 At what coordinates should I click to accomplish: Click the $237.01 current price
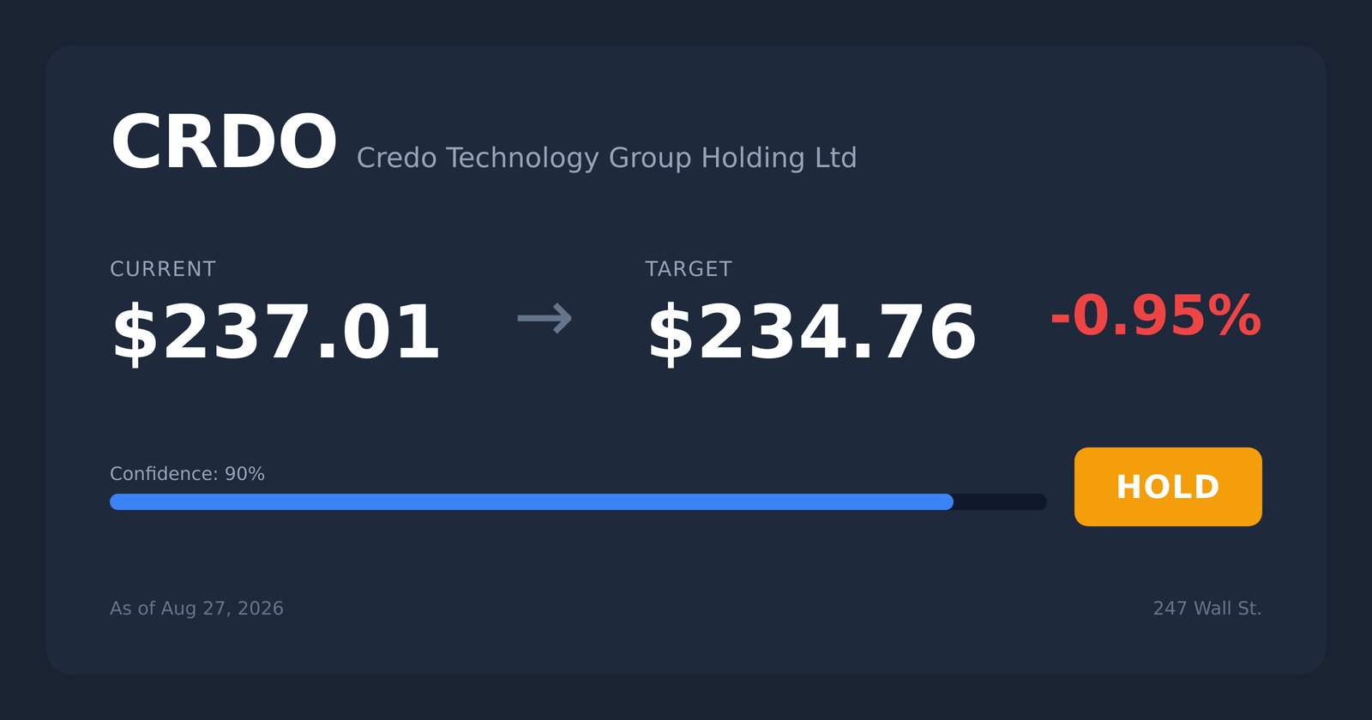click(x=275, y=333)
